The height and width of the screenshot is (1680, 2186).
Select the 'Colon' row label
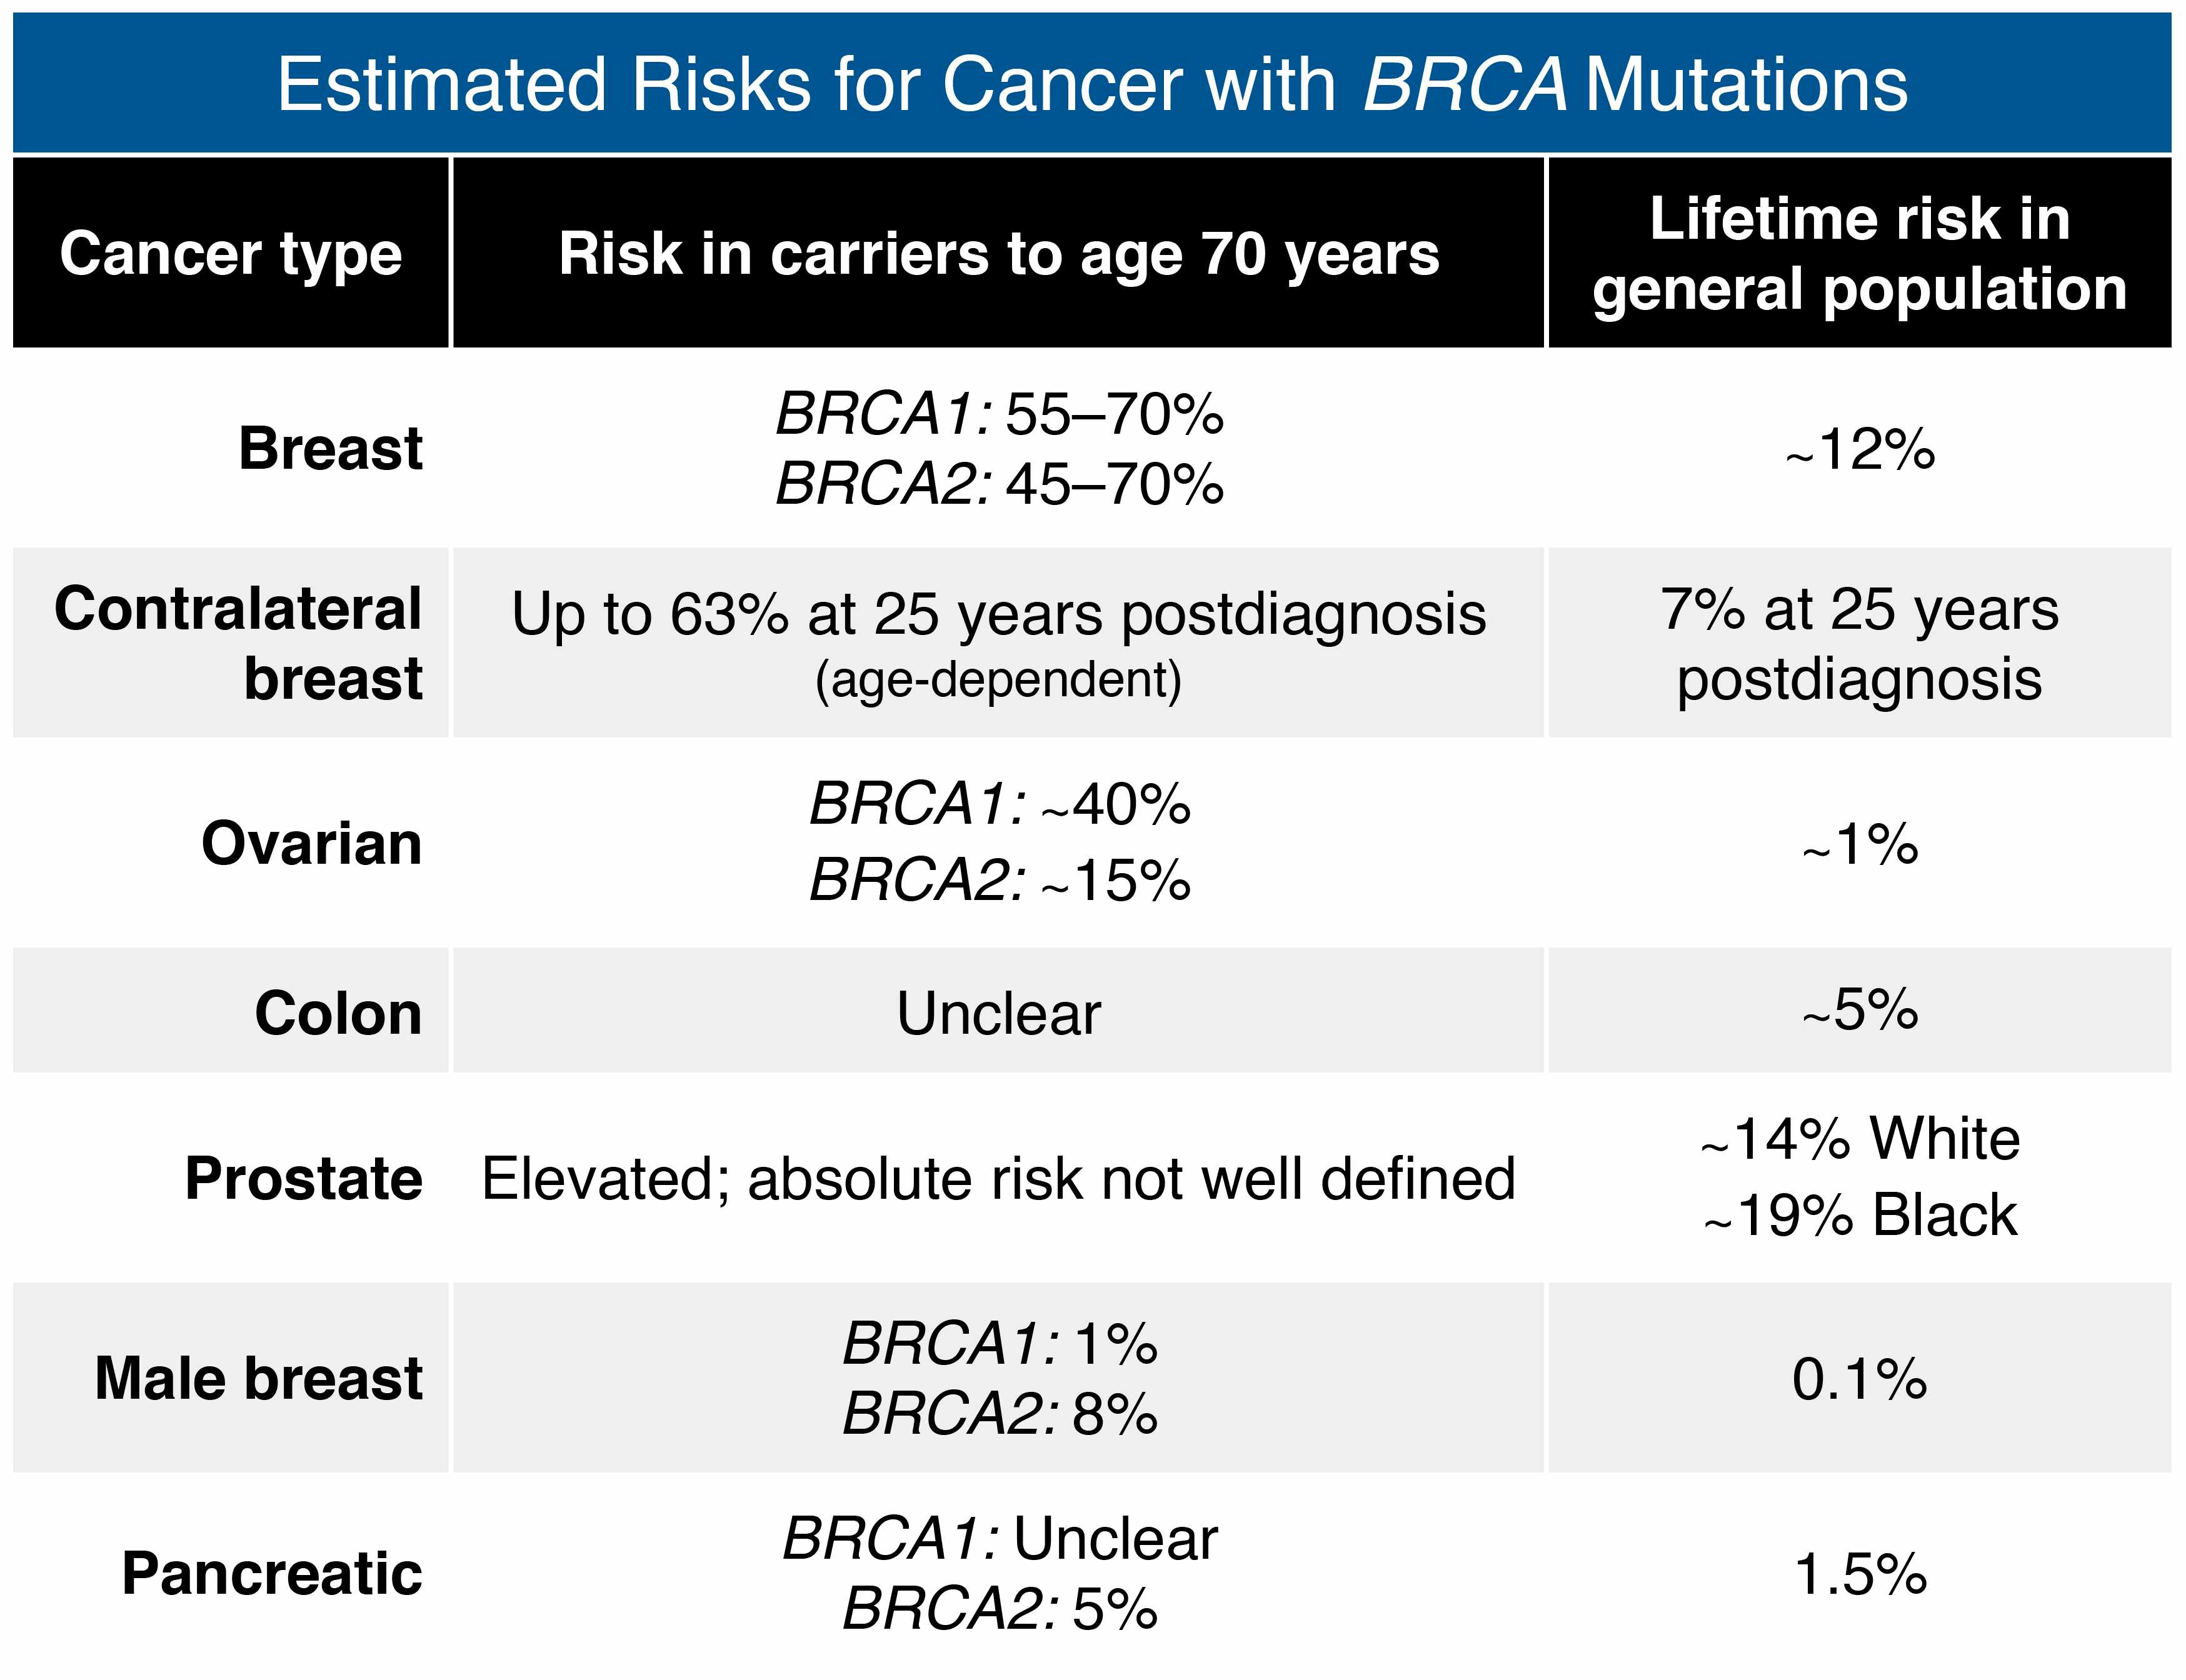338,1013
